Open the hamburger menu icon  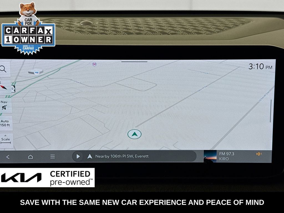click(x=52, y=156)
